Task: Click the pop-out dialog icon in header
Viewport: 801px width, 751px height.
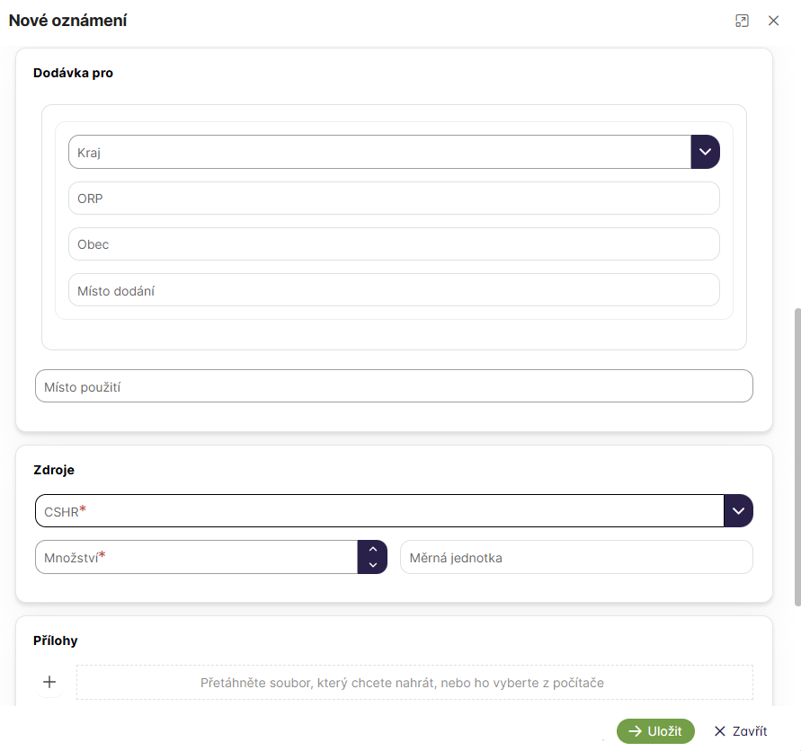Action: pyautogui.click(x=742, y=21)
